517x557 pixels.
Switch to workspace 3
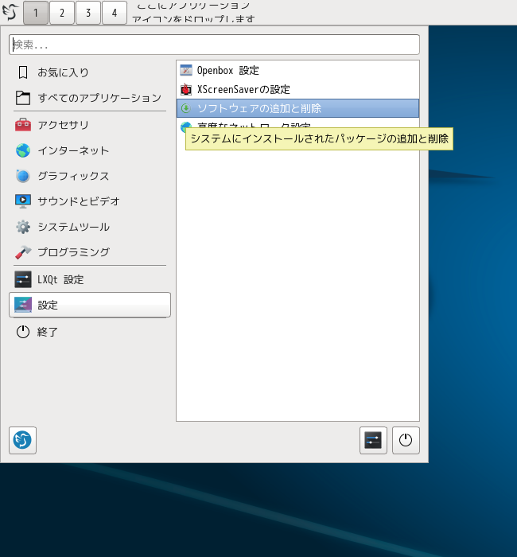tap(88, 13)
